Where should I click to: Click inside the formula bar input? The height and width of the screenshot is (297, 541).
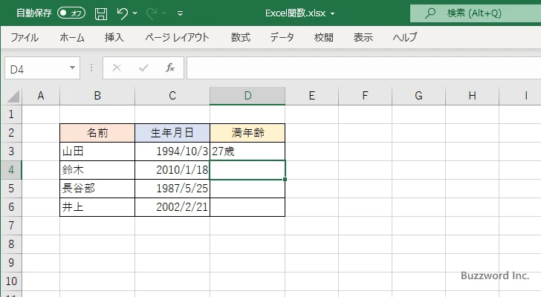363,68
